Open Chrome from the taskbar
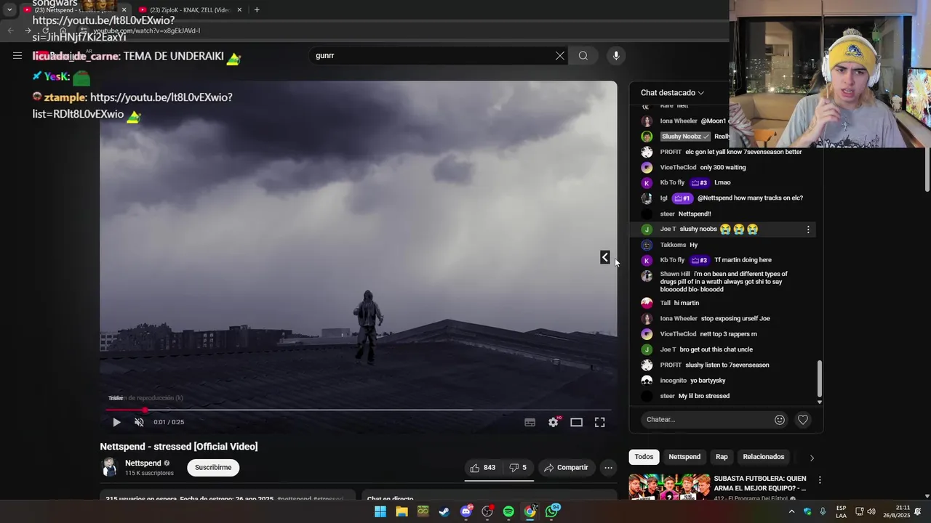 (x=530, y=511)
